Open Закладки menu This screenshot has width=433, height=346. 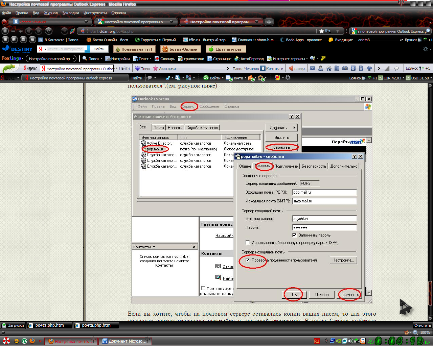pos(71,13)
